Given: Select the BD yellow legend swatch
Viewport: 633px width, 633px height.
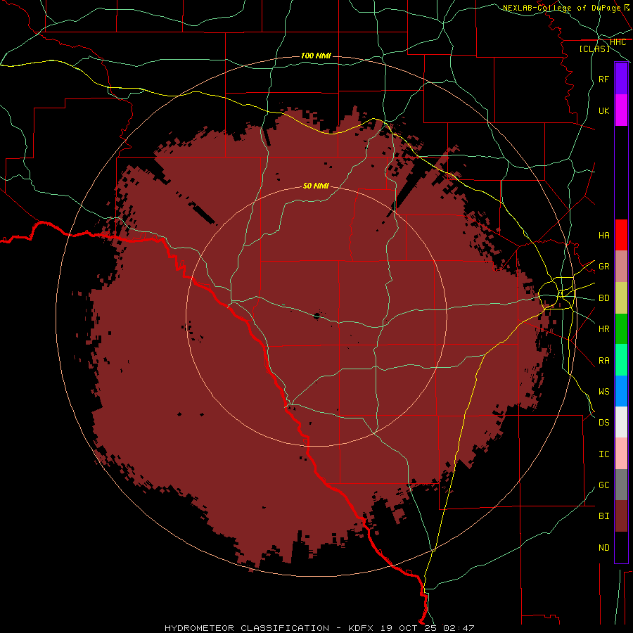Looking at the screenshot, I should (621, 298).
